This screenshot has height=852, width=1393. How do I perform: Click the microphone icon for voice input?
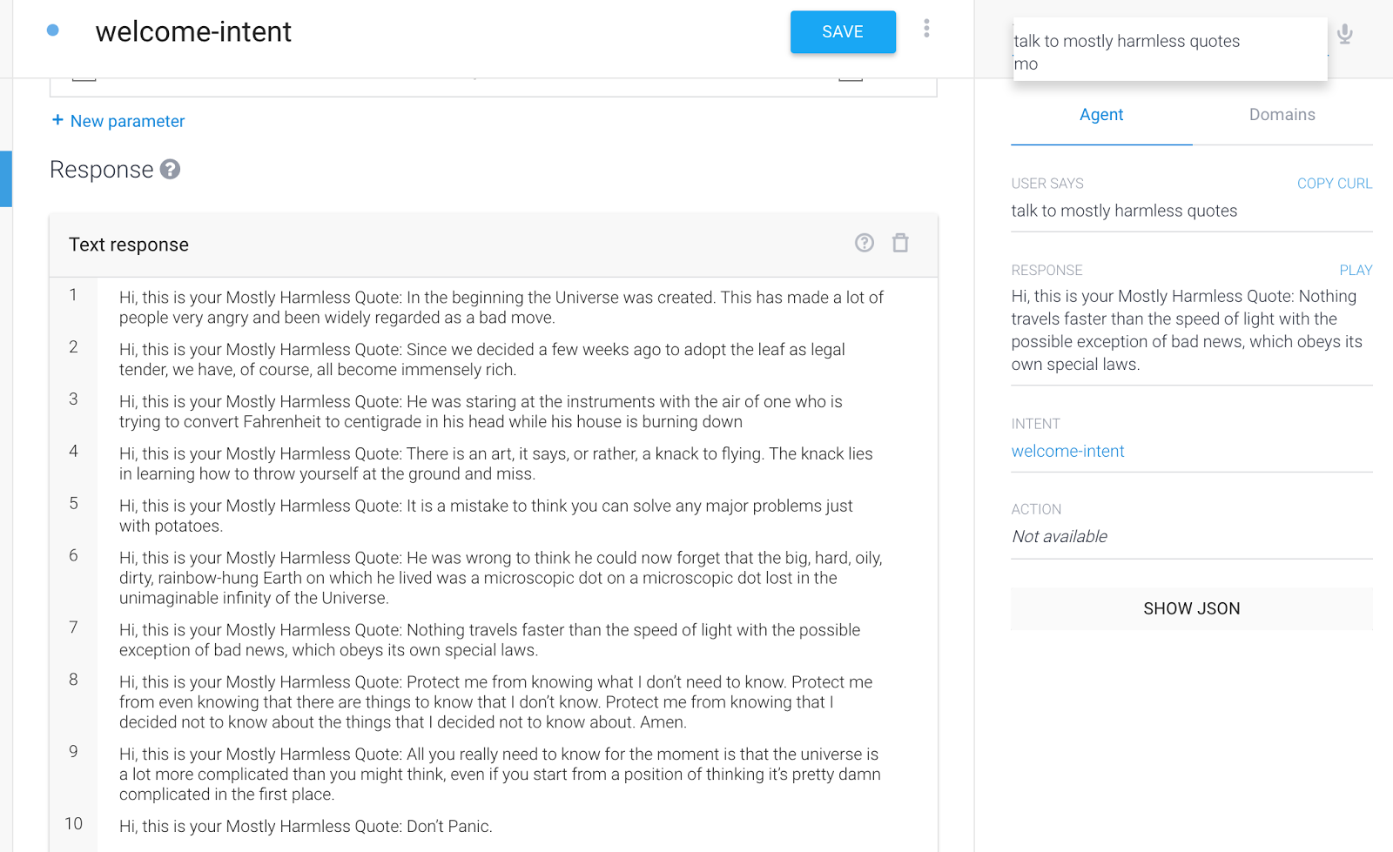coord(1344,35)
